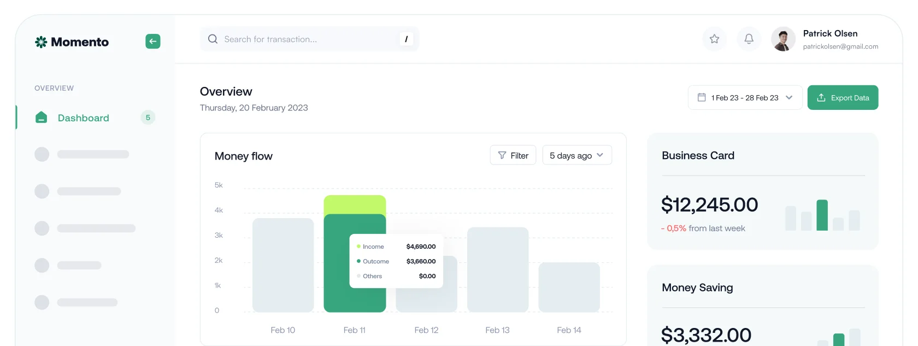918x346 pixels.
Task: Click the Dashboard notification count badge
Action: [148, 118]
